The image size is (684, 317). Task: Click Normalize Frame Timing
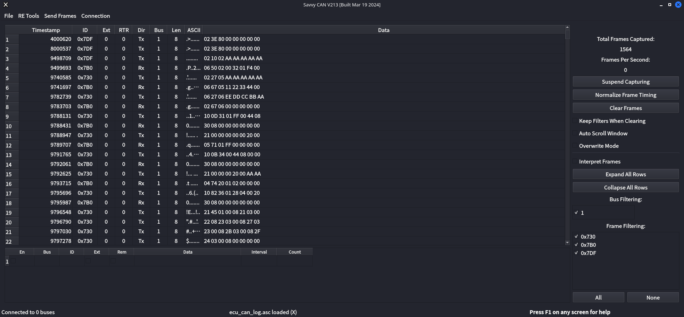point(626,95)
